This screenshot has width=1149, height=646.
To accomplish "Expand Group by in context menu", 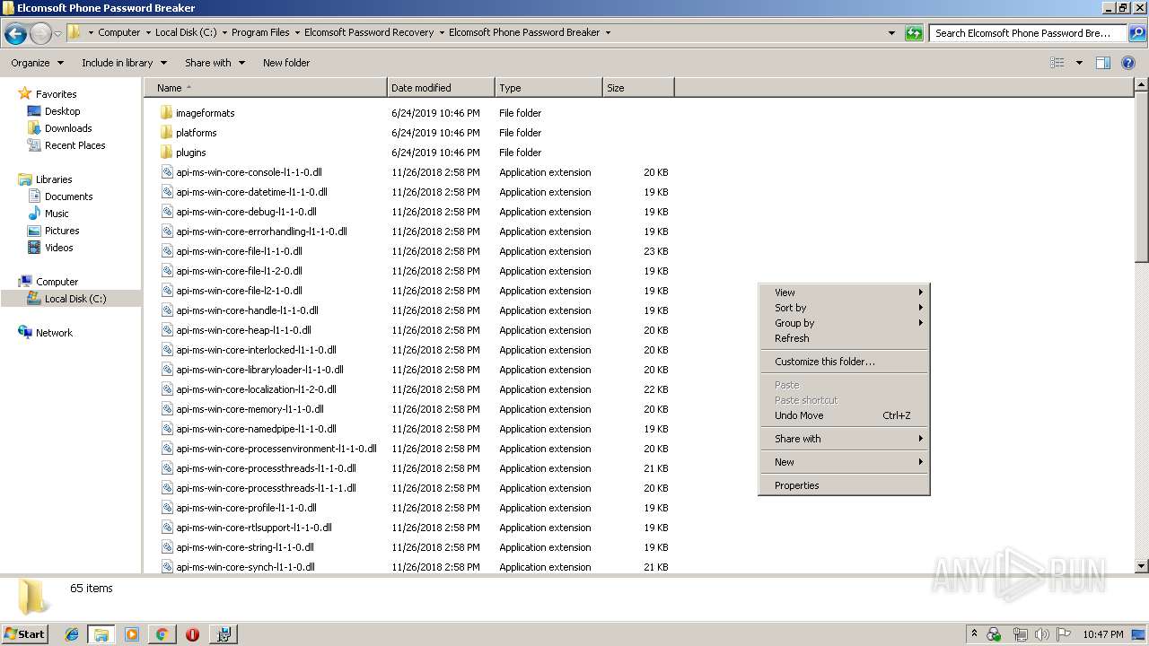I will coord(844,323).
